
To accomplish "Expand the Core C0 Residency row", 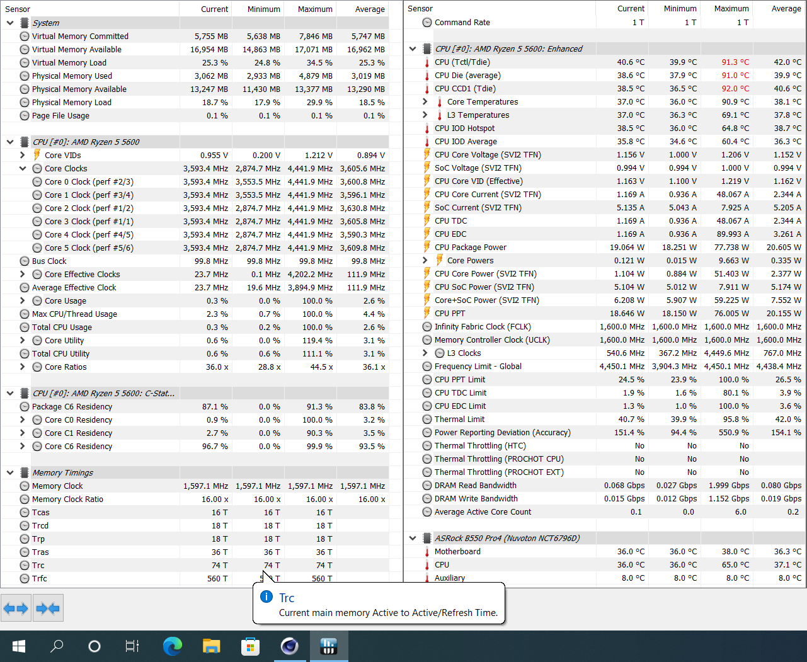I will (23, 419).
